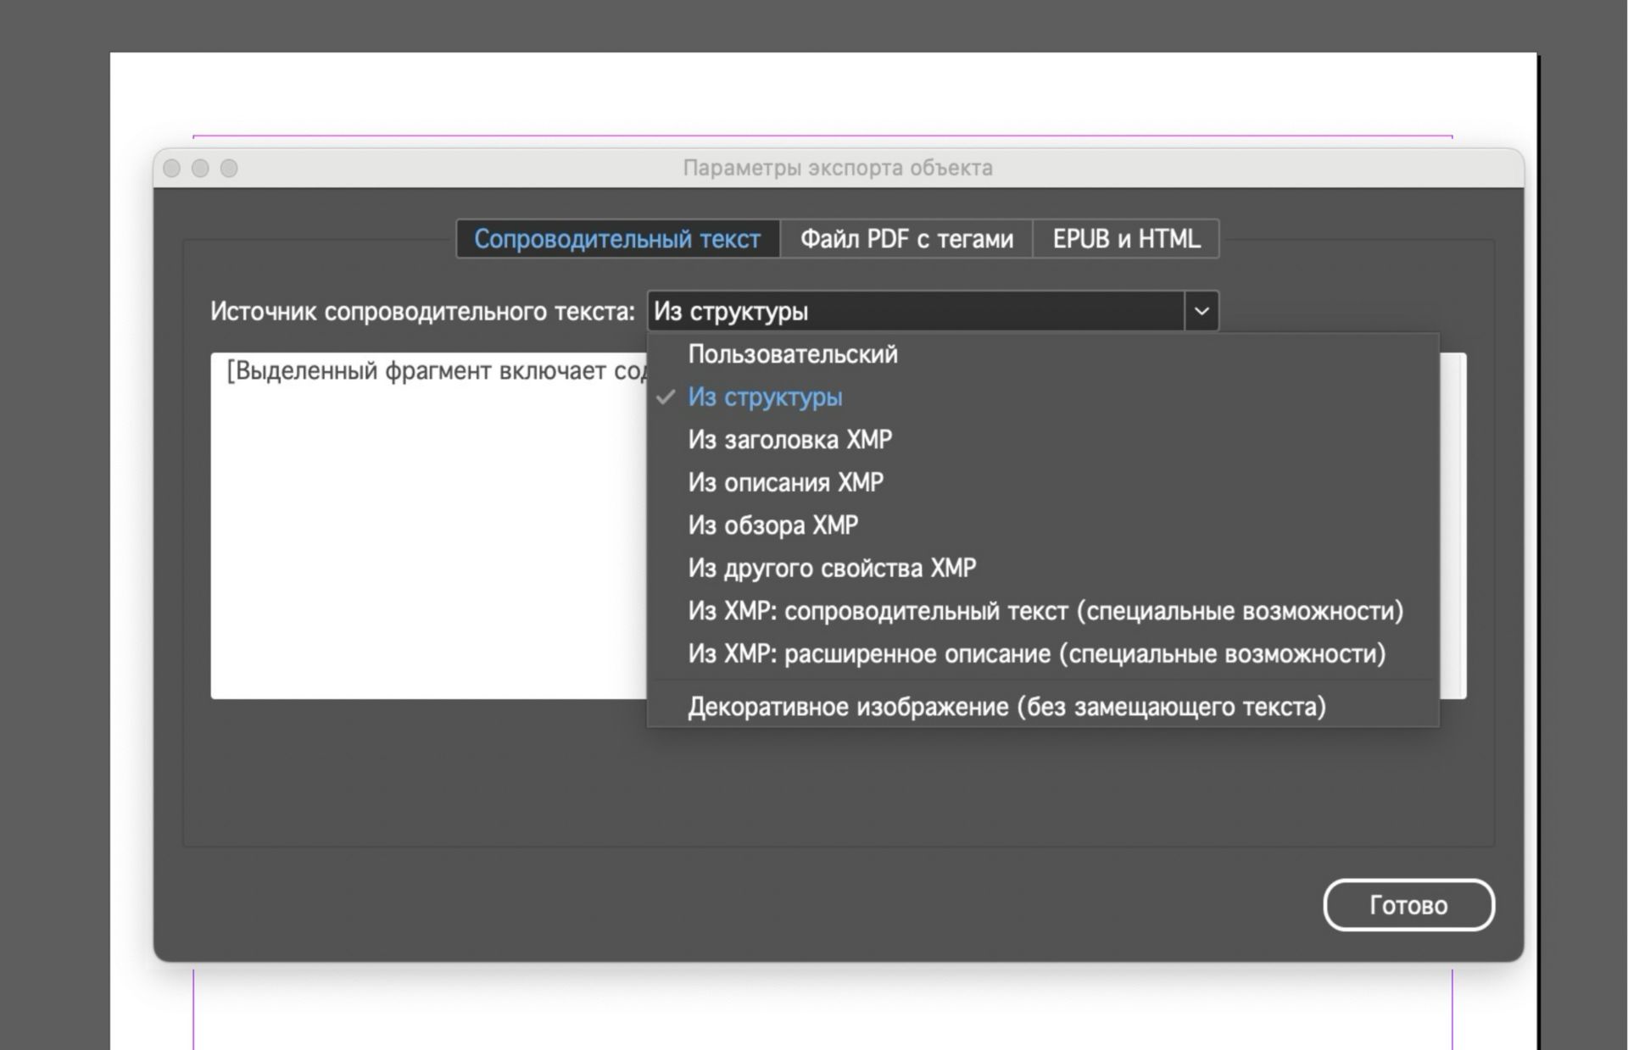The image size is (1628, 1050).
Task: Click the gray zoom window button
Action: coord(229,168)
